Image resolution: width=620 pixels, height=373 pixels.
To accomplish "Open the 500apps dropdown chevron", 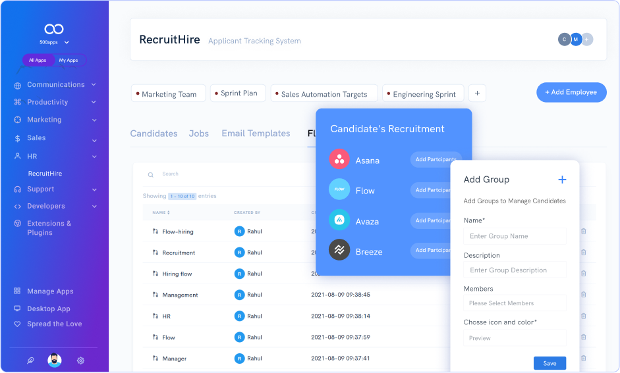I will pos(67,43).
